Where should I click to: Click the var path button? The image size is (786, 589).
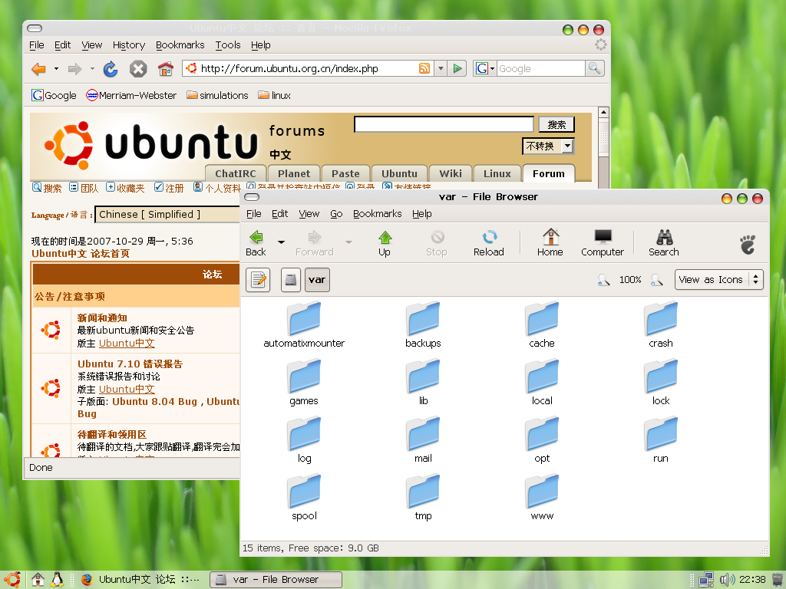[x=317, y=279]
